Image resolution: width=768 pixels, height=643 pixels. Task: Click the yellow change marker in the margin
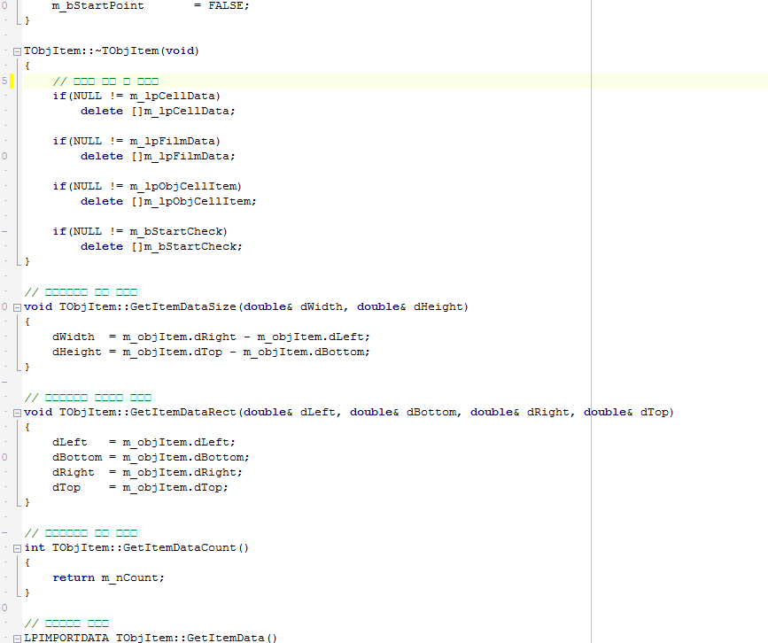12,81
